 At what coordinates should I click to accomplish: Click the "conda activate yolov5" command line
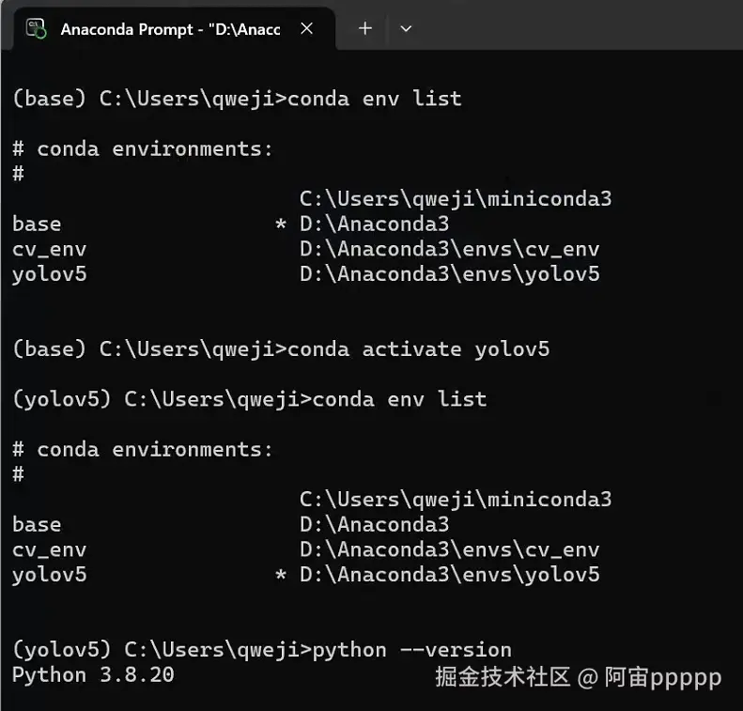coord(418,349)
